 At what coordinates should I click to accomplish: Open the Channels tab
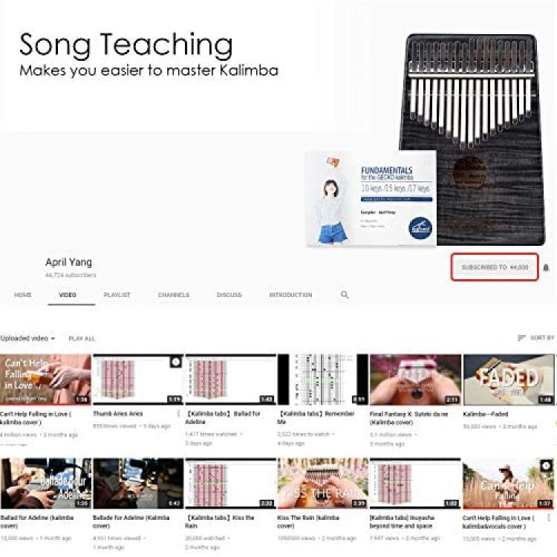174,295
